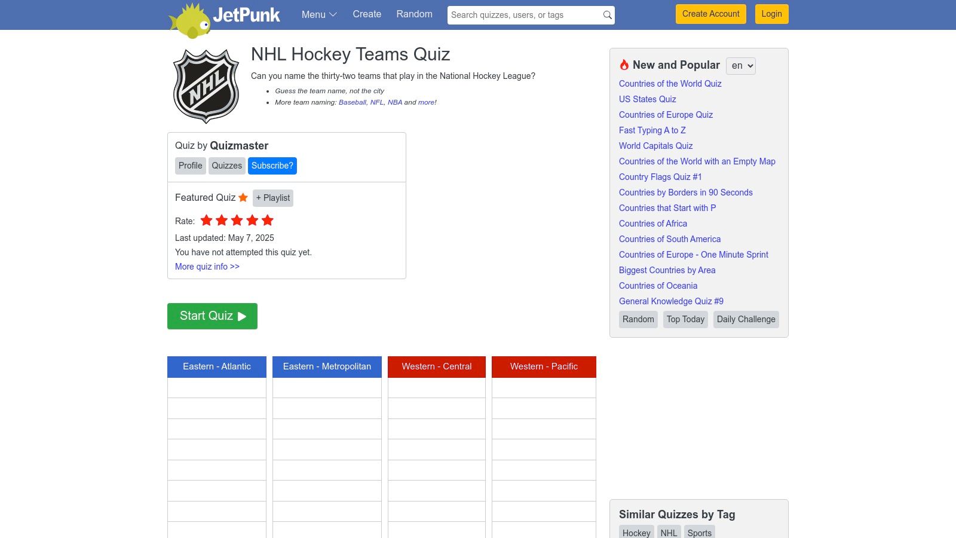This screenshot has width=956, height=538.
Task: Go to Random in top navigation
Action: [414, 14]
